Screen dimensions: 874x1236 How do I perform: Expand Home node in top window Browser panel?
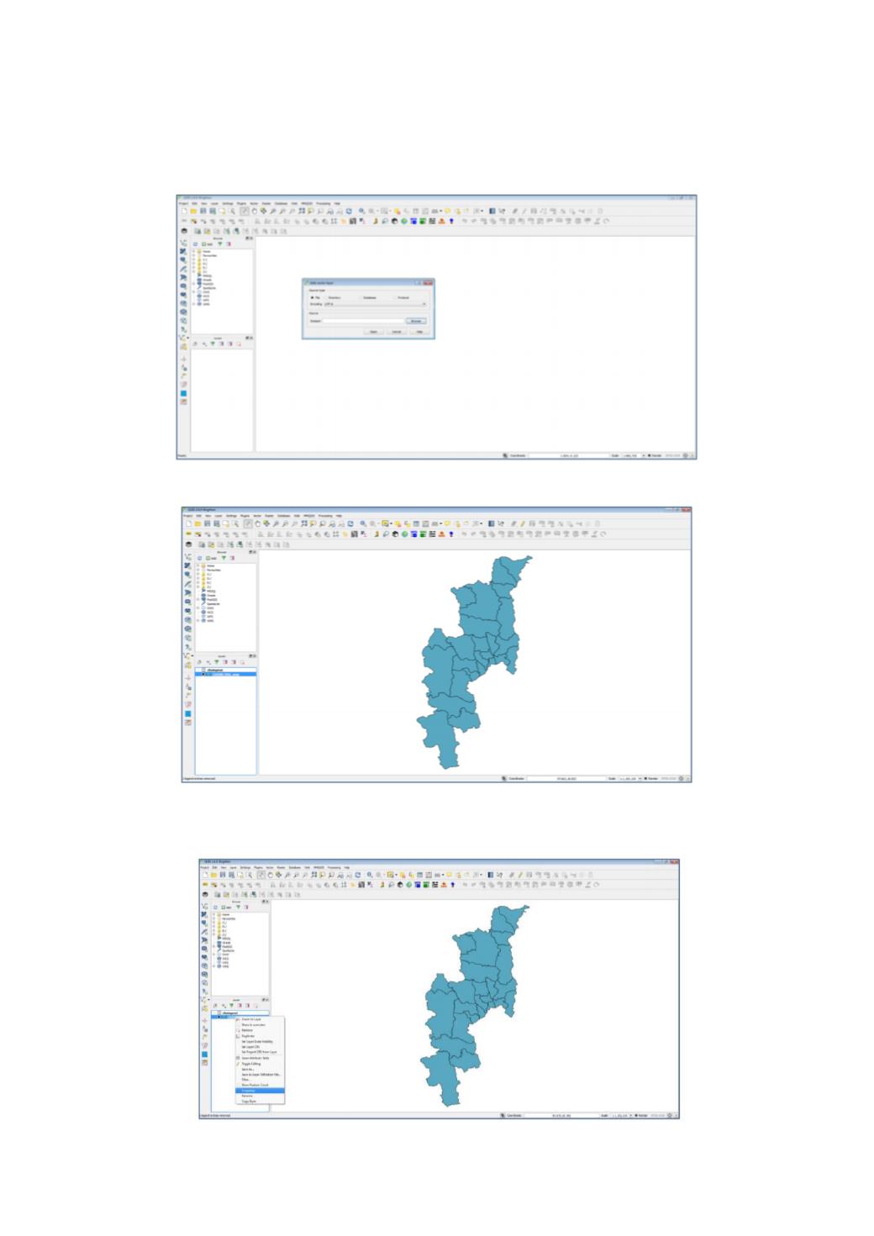[194, 251]
